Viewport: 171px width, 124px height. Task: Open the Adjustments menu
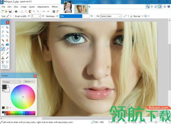43,7
